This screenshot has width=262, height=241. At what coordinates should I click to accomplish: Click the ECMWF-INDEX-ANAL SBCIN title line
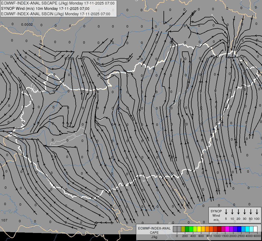tap(56, 14)
